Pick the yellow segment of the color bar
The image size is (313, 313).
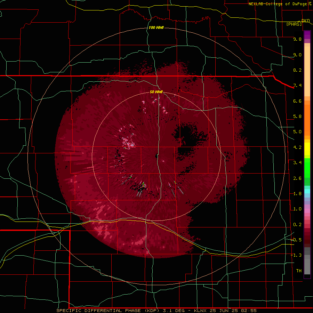307,149
